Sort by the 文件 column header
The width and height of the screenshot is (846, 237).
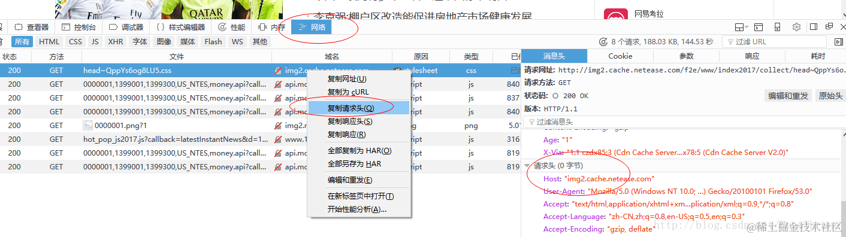[176, 56]
